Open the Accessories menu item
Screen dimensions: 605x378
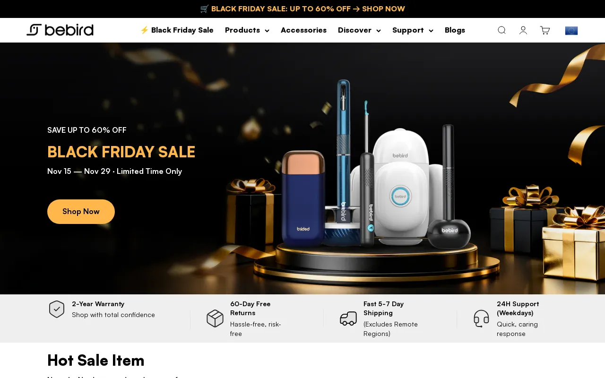[x=303, y=30]
